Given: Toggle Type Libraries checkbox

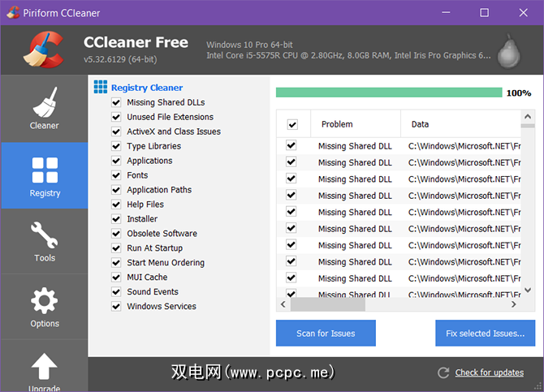Looking at the screenshot, I should (x=116, y=146).
